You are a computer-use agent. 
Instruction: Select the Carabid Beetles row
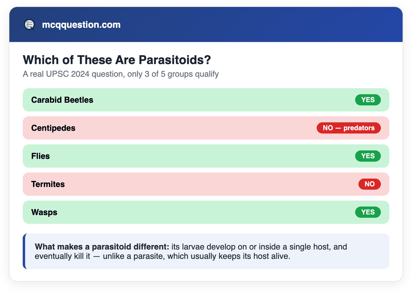coord(206,100)
